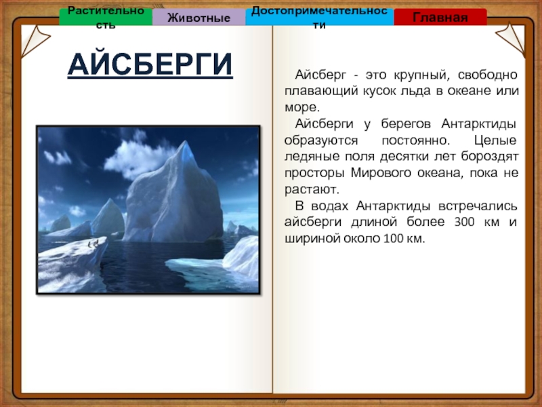The image size is (542, 407).
Task: Select the iceberg photograph
Action: click(148, 210)
